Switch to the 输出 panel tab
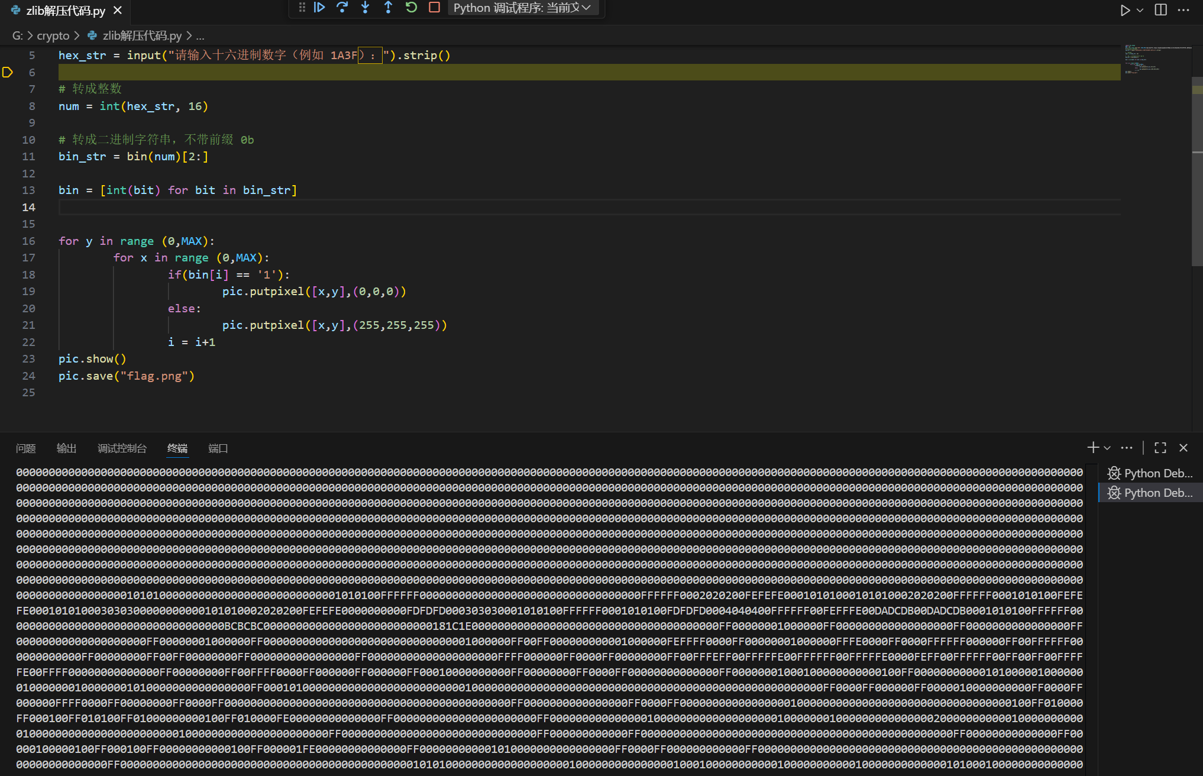Image resolution: width=1203 pixels, height=776 pixels. pyautogui.click(x=66, y=448)
